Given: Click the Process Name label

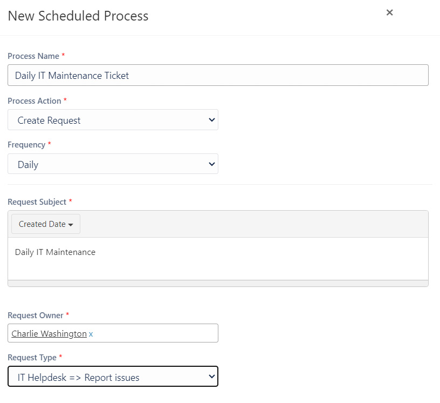Looking at the screenshot, I should [x=33, y=56].
